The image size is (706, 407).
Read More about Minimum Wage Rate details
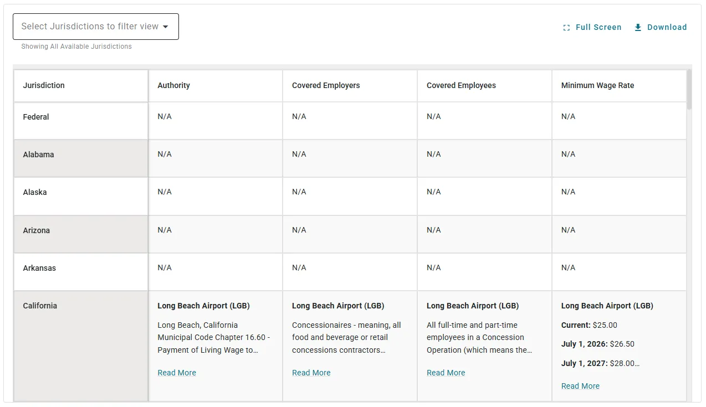click(580, 386)
